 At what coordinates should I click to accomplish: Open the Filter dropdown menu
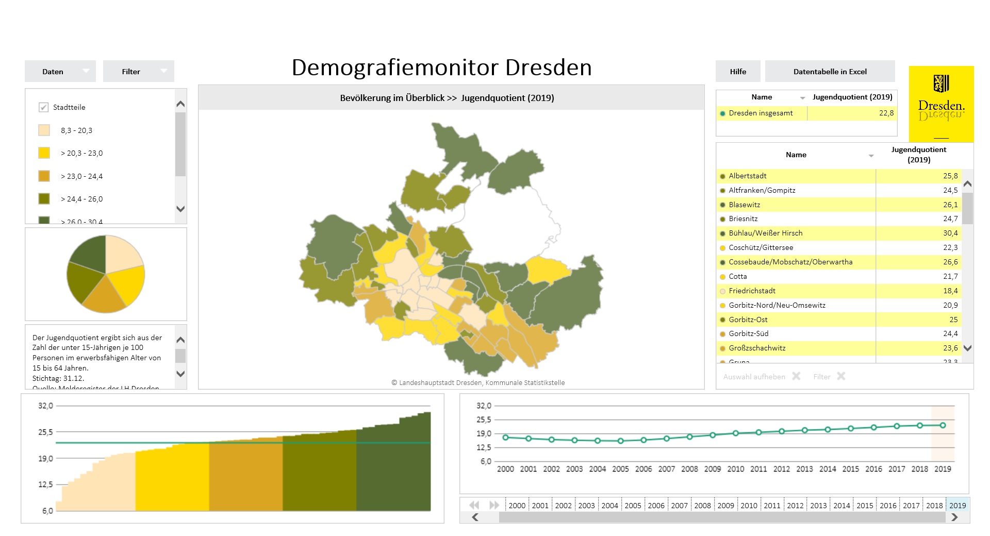click(x=139, y=72)
